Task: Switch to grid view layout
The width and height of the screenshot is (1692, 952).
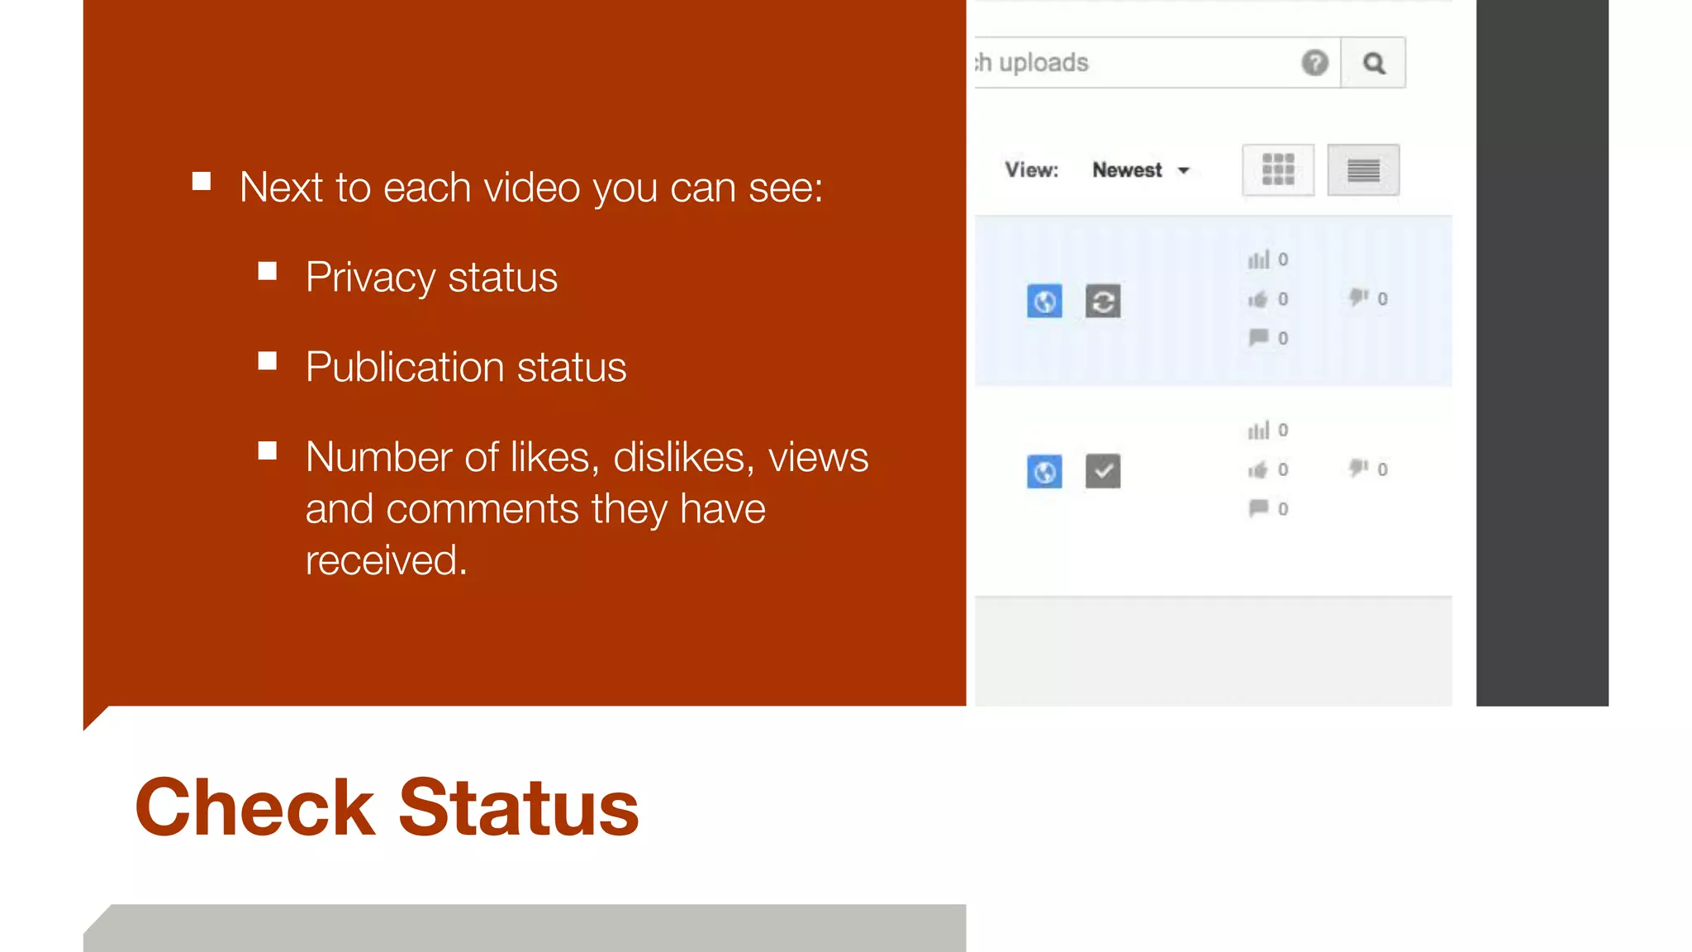Action: point(1278,169)
